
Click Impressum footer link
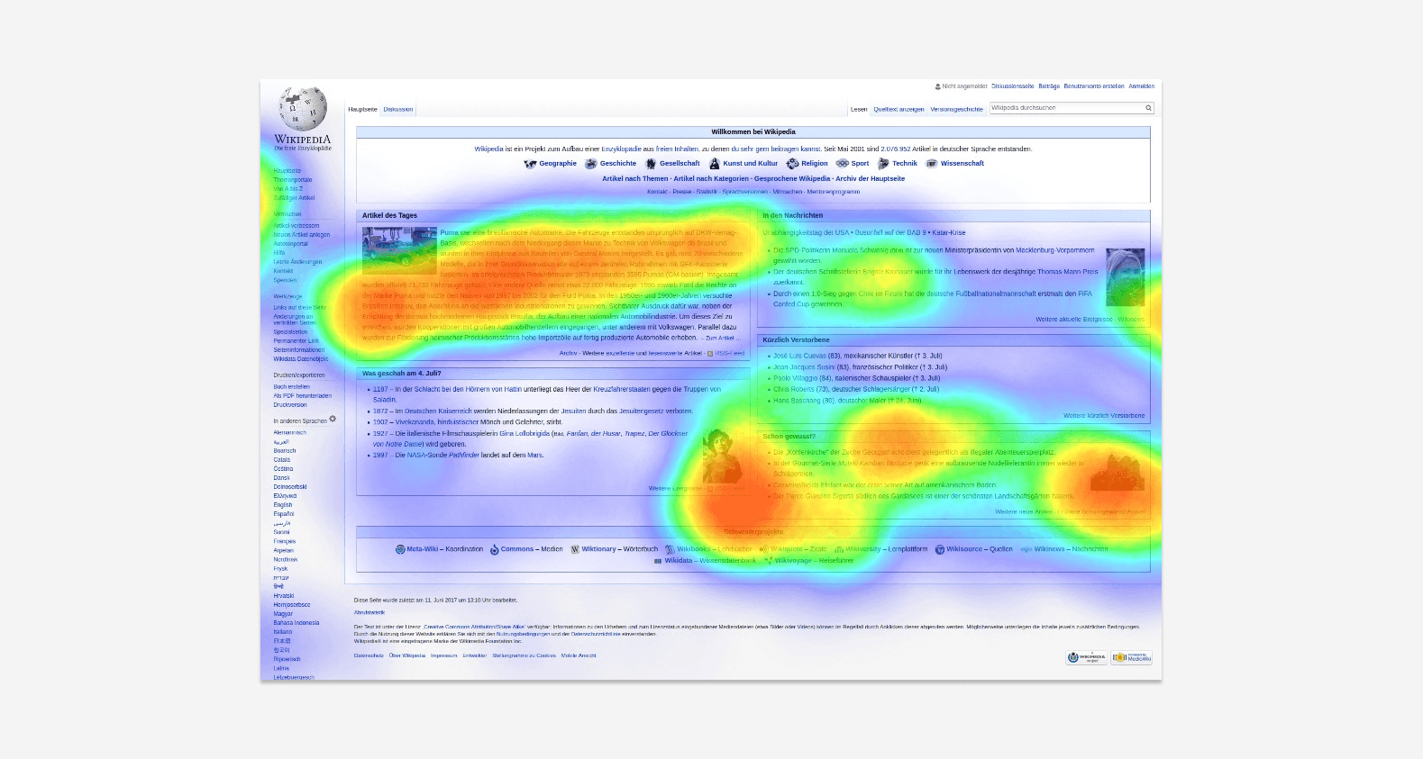443,655
